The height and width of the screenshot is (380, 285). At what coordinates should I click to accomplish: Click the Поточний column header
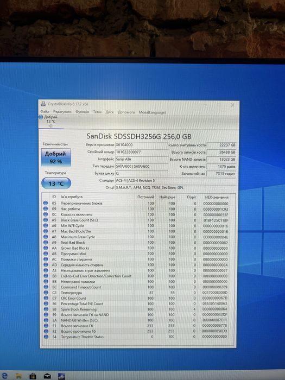pyautogui.click(x=145, y=197)
